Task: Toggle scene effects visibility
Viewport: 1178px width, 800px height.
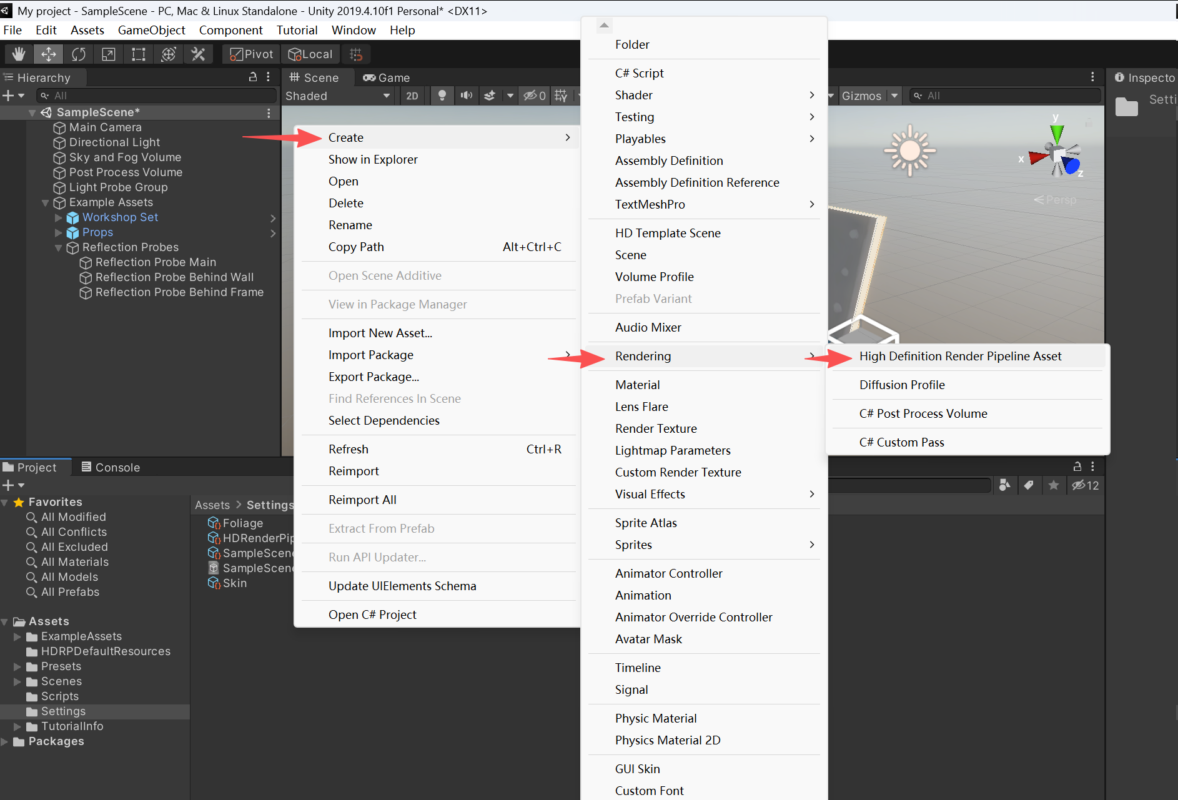Action: click(490, 96)
